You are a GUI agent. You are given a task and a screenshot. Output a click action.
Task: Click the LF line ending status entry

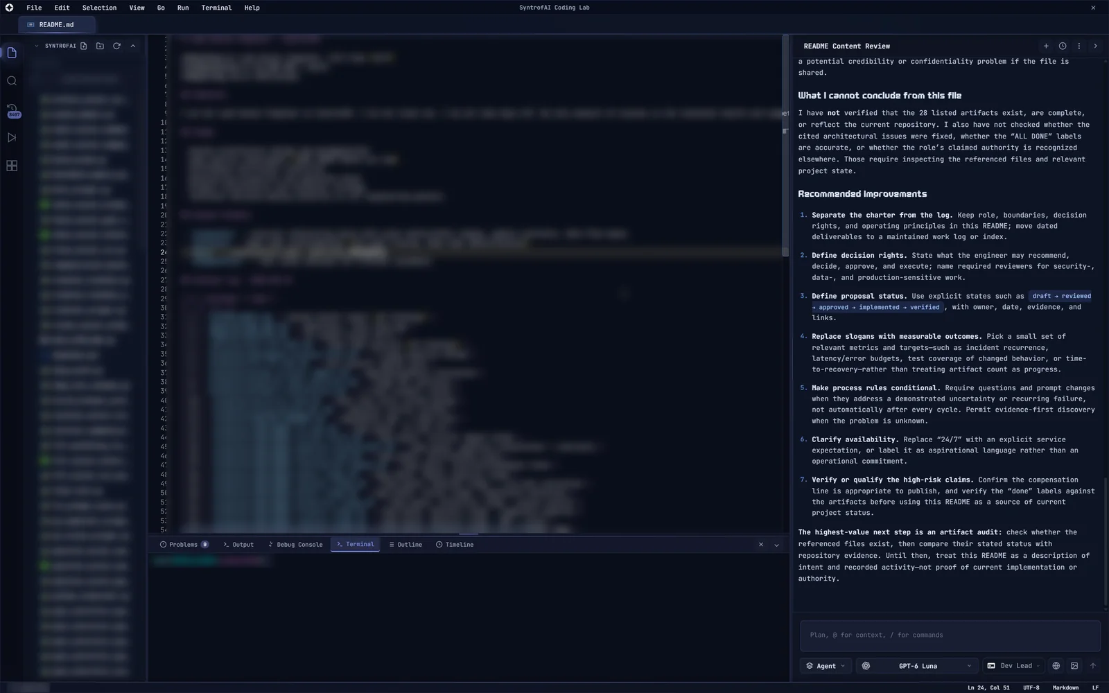(1095, 687)
